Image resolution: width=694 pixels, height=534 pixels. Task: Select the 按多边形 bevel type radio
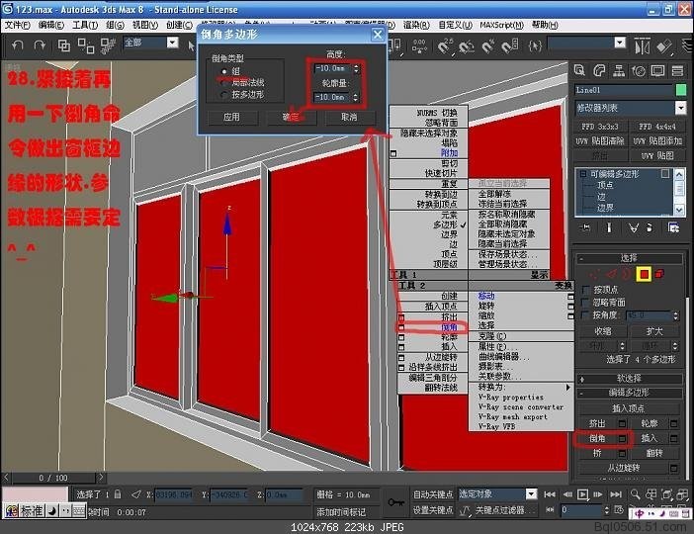[224, 94]
